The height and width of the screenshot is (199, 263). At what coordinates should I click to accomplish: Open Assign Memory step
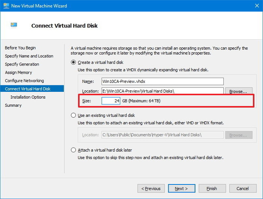[x=19, y=72]
